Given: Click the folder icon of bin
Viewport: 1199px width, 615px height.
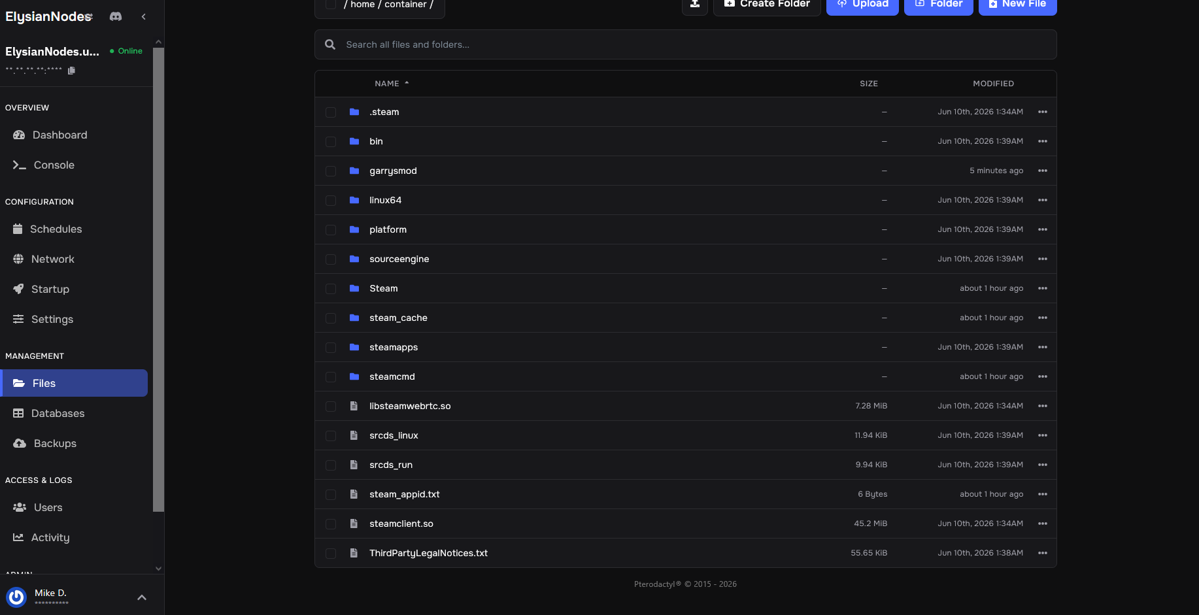Looking at the screenshot, I should coord(354,141).
